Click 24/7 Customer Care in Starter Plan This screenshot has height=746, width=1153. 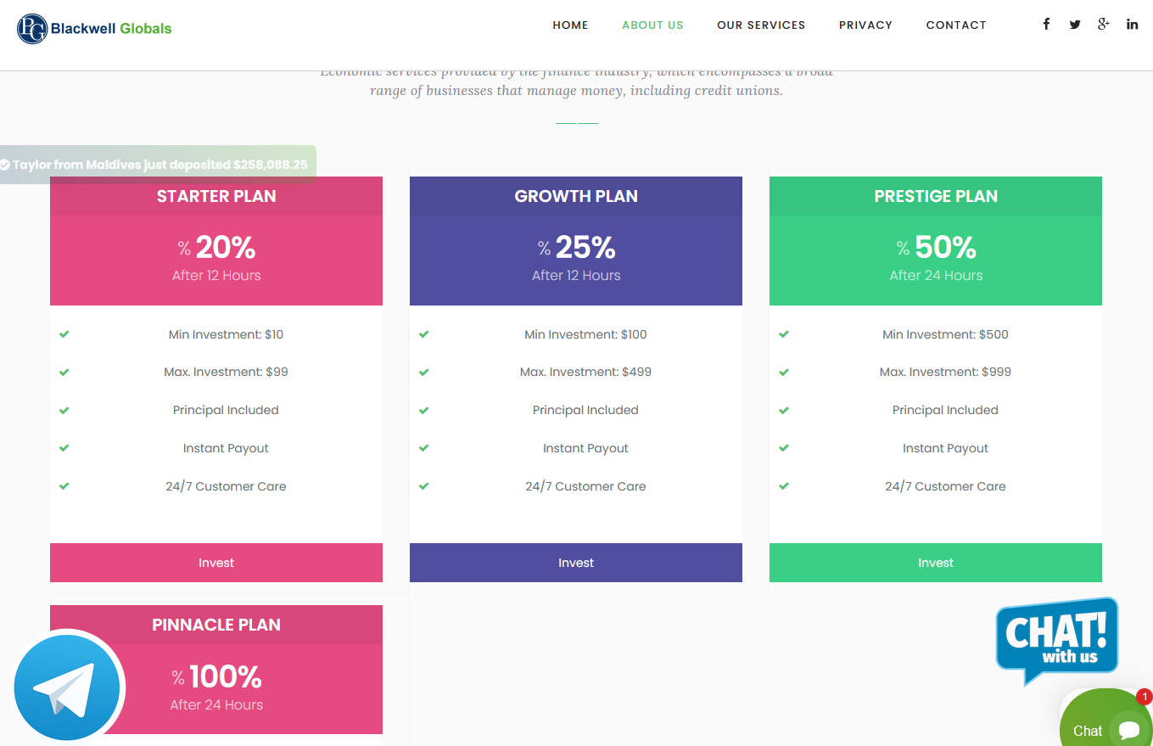click(226, 486)
